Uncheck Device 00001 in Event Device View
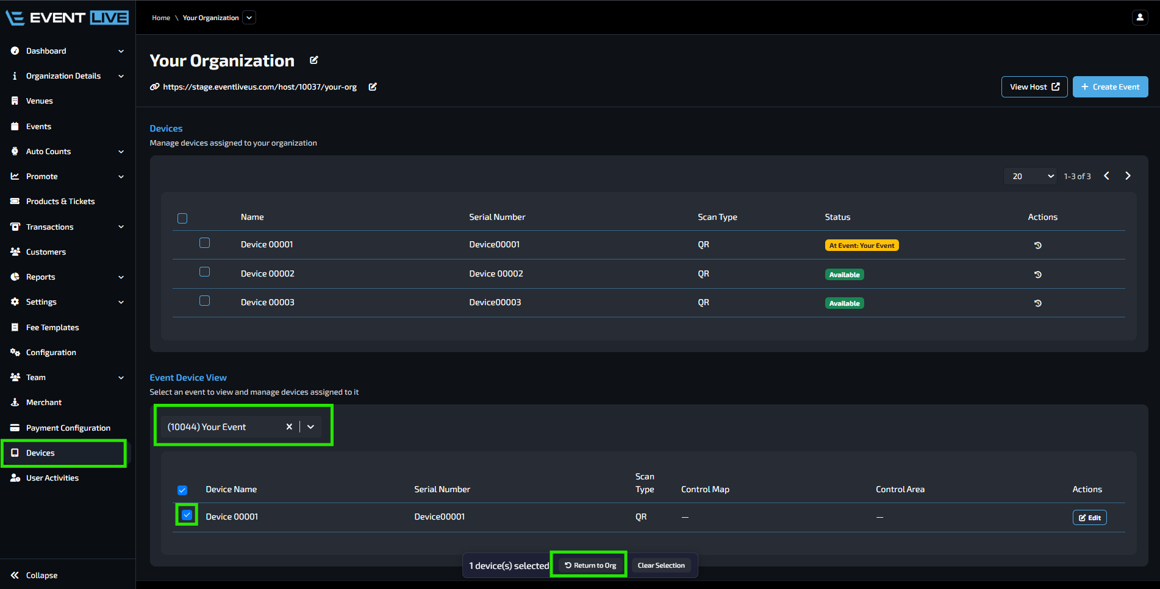Image resolution: width=1160 pixels, height=589 pixels. coord(187,515)
